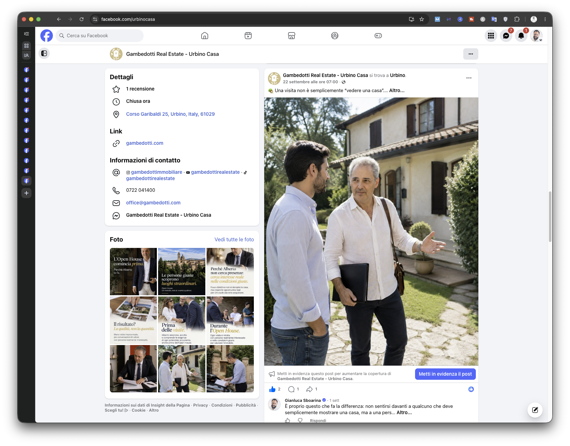This screenshot has height=446, width=570.
Task: Click the comment bubble icon on the post
Action: [x=291, y=389]
